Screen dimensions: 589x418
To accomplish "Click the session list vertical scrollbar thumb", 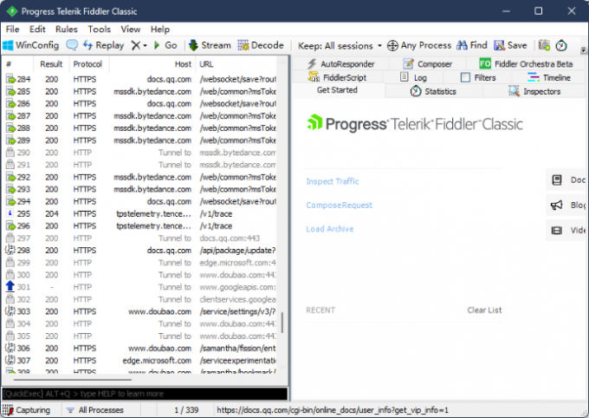I will click(x=282, y=323).
